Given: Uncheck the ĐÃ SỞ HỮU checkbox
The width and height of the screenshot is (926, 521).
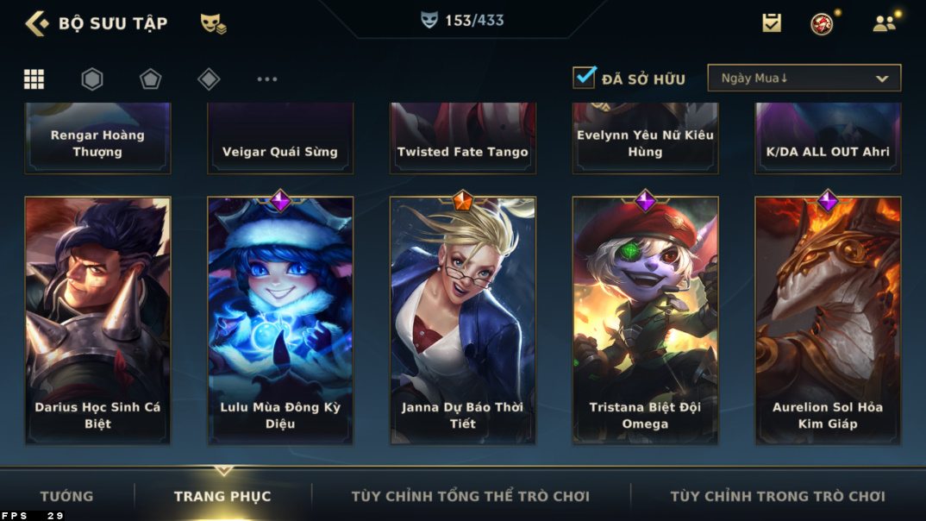Looking at the screenshot, I should [584, 78].
